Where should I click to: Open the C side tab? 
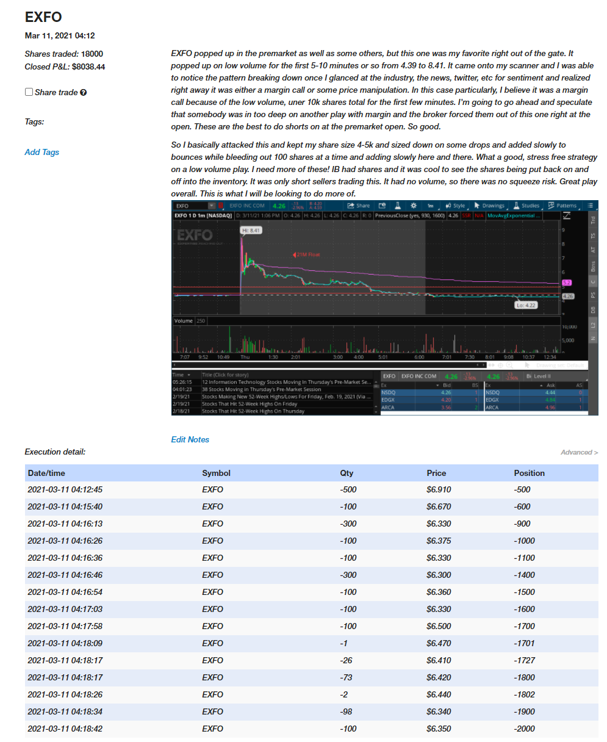[593, 281]
